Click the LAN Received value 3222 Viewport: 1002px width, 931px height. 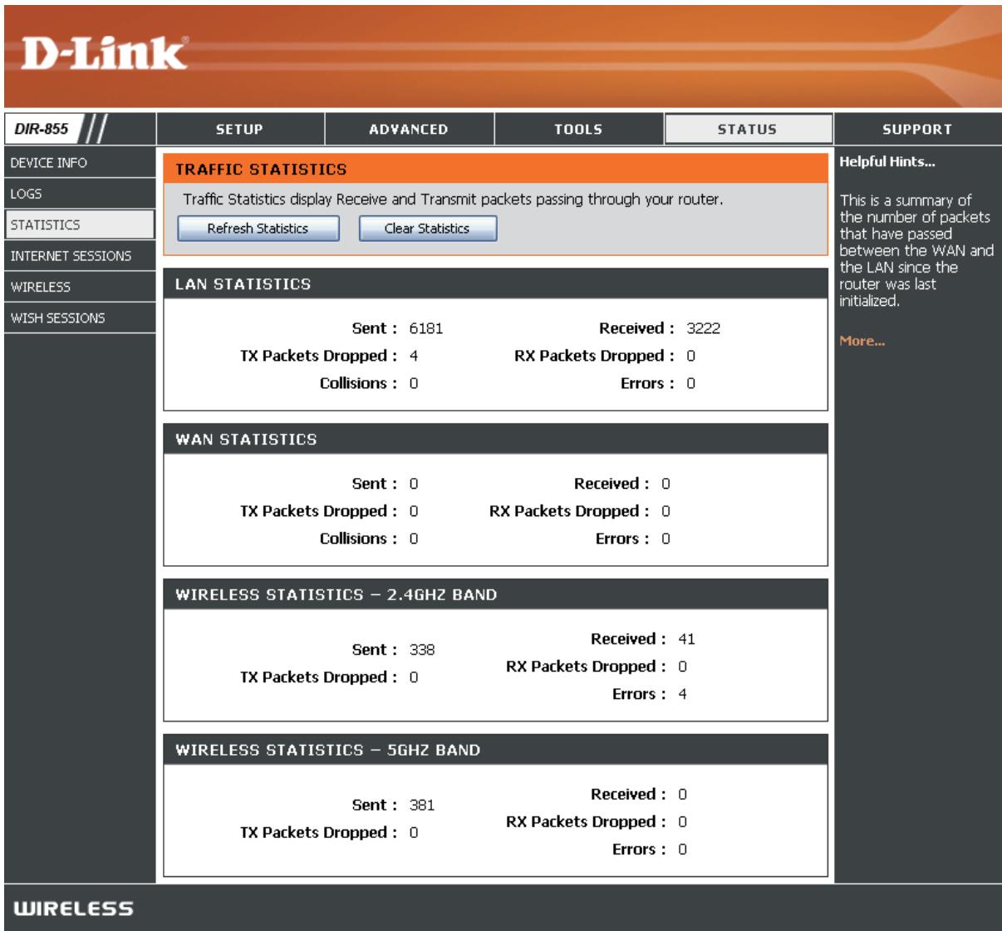(703, 328)
